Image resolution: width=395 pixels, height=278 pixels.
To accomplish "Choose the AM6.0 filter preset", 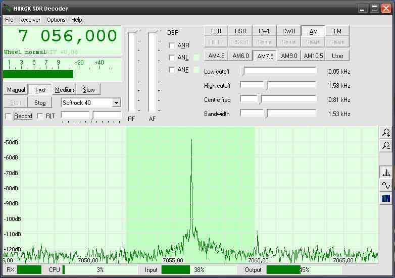I will coord(240,56).
